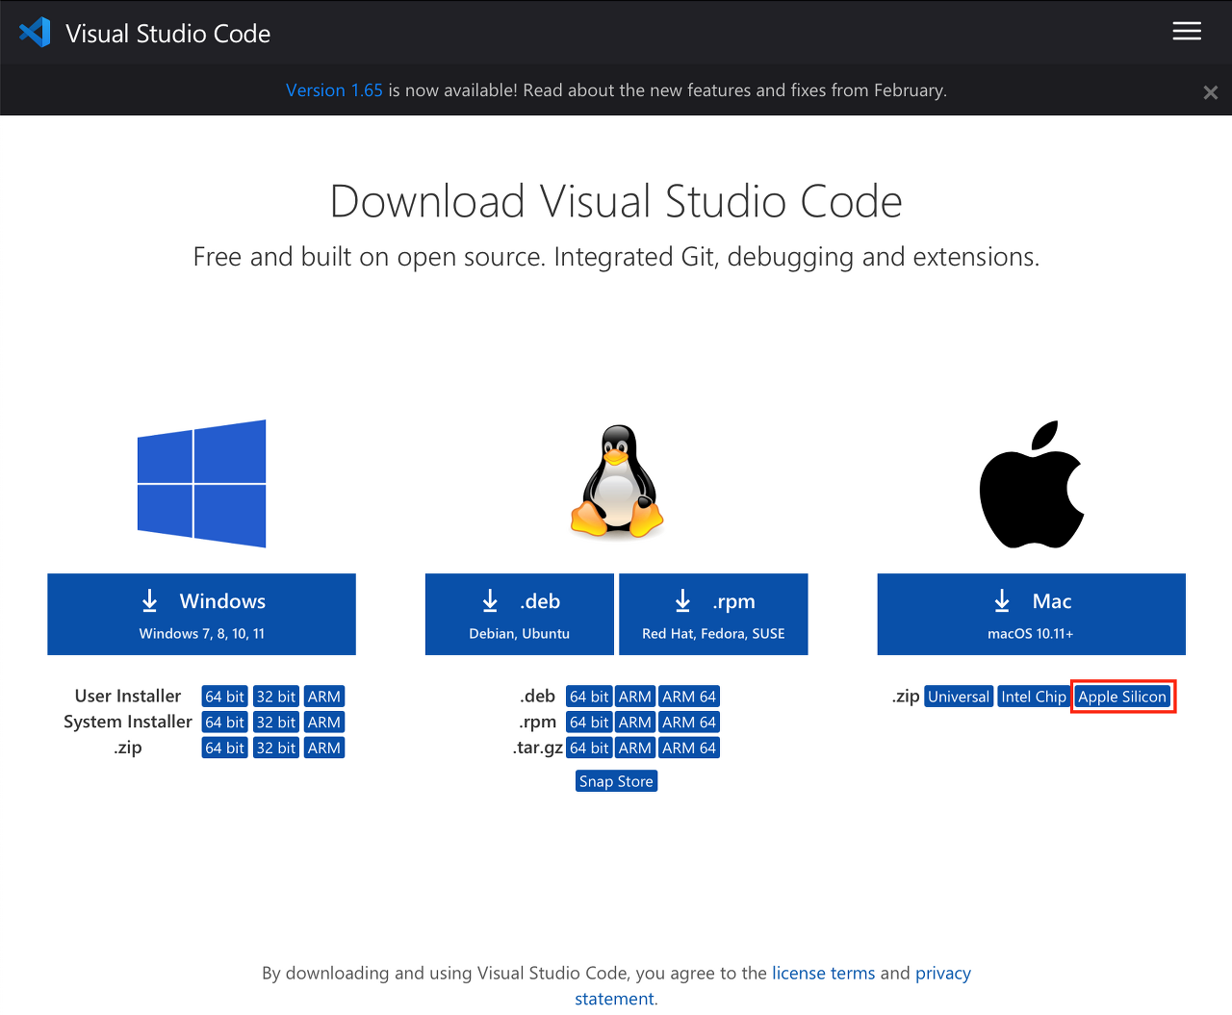The image size is (1232, 1015).
Task: Open the Snap Store link
Action: point(616,781)
